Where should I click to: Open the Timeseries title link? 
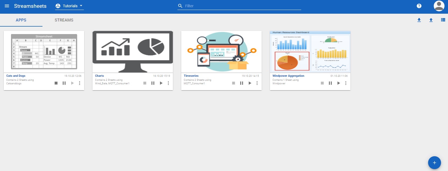coord(191,76)
